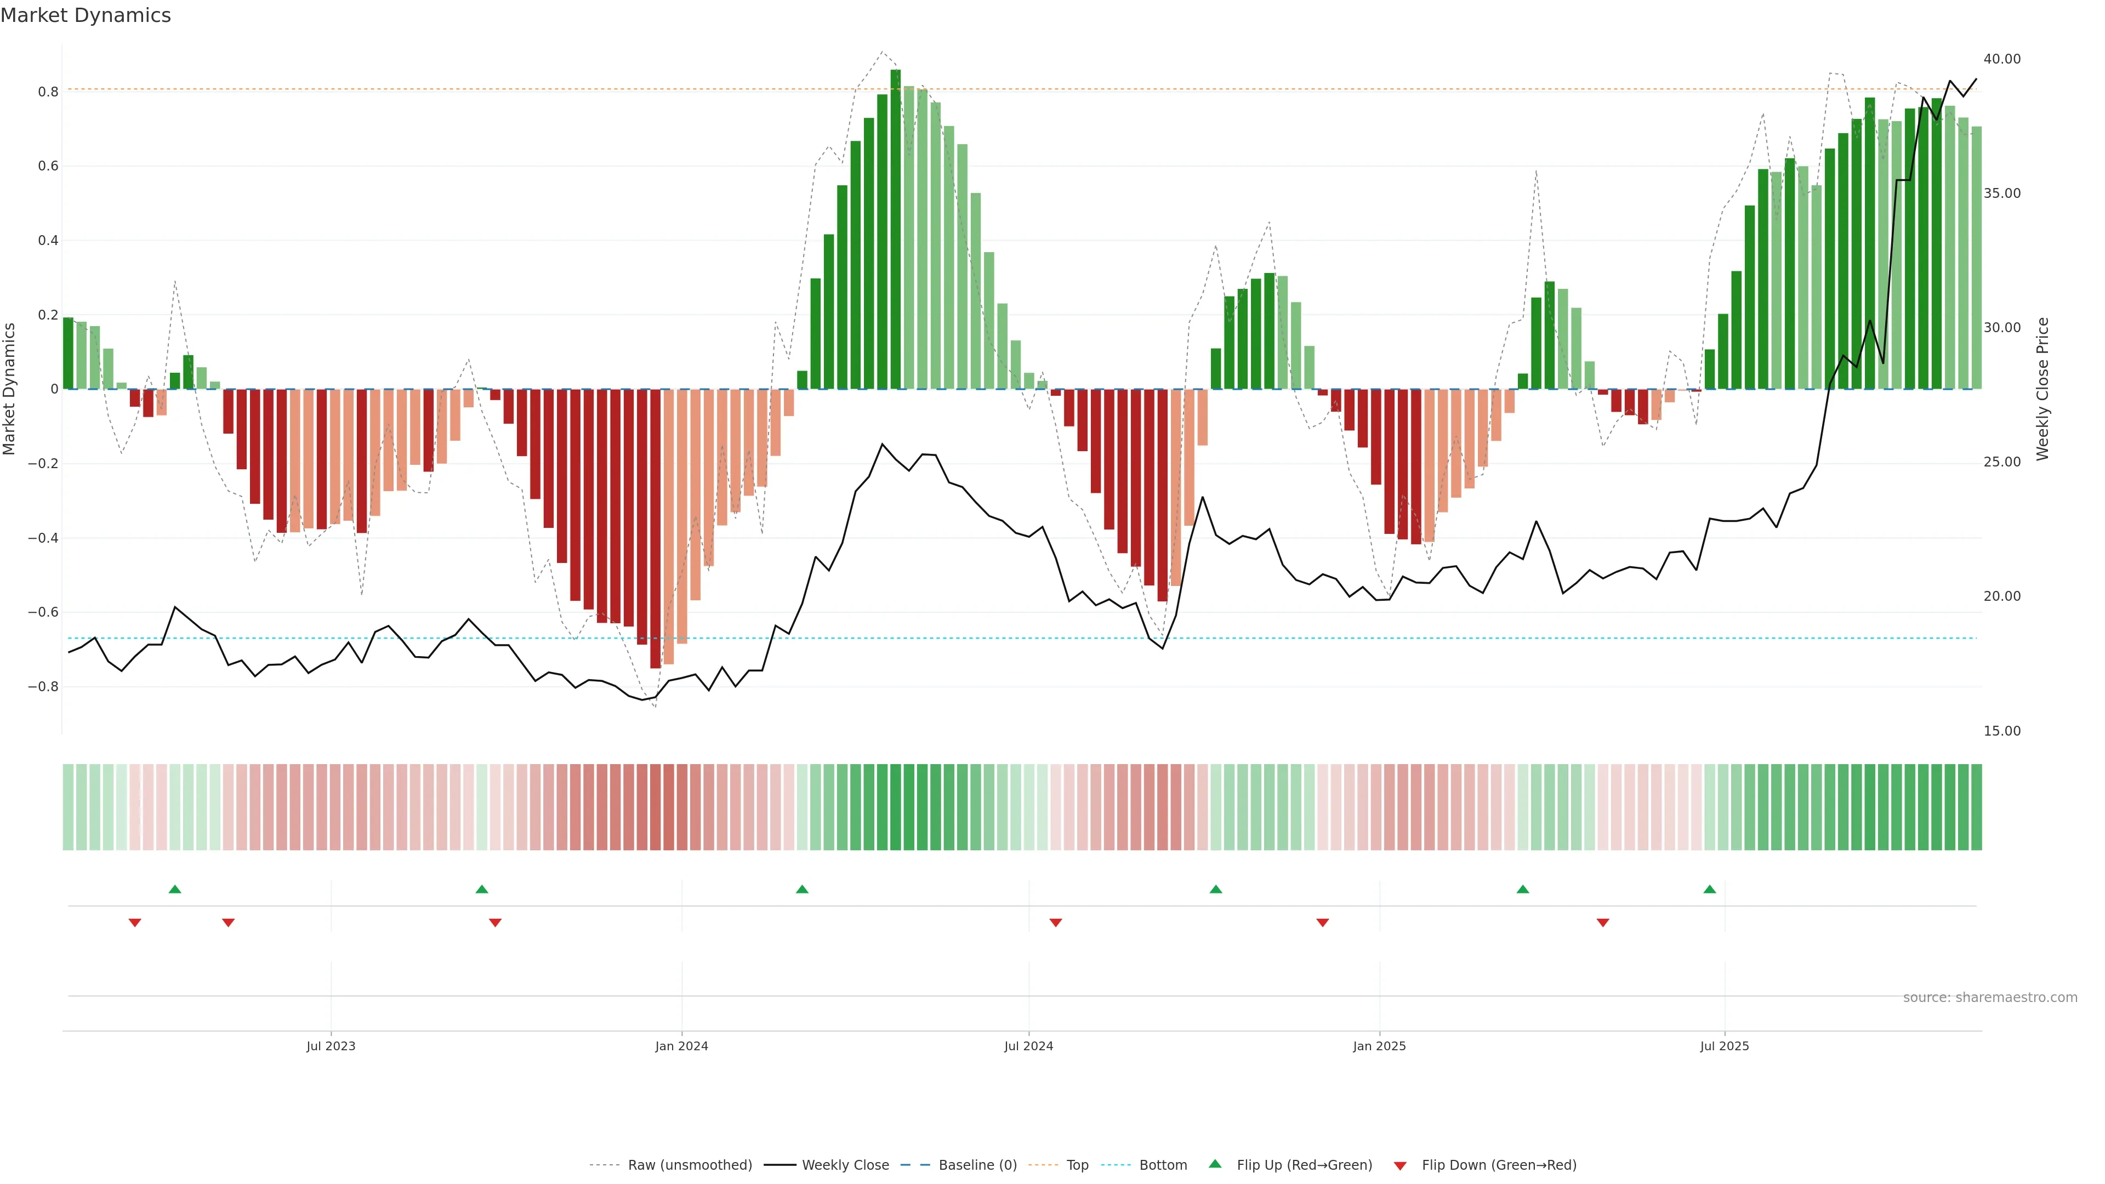Click the earliest red flip-down triangle marker
This screenshot has width=2105, height=1184.
click(x=135, y=923)
